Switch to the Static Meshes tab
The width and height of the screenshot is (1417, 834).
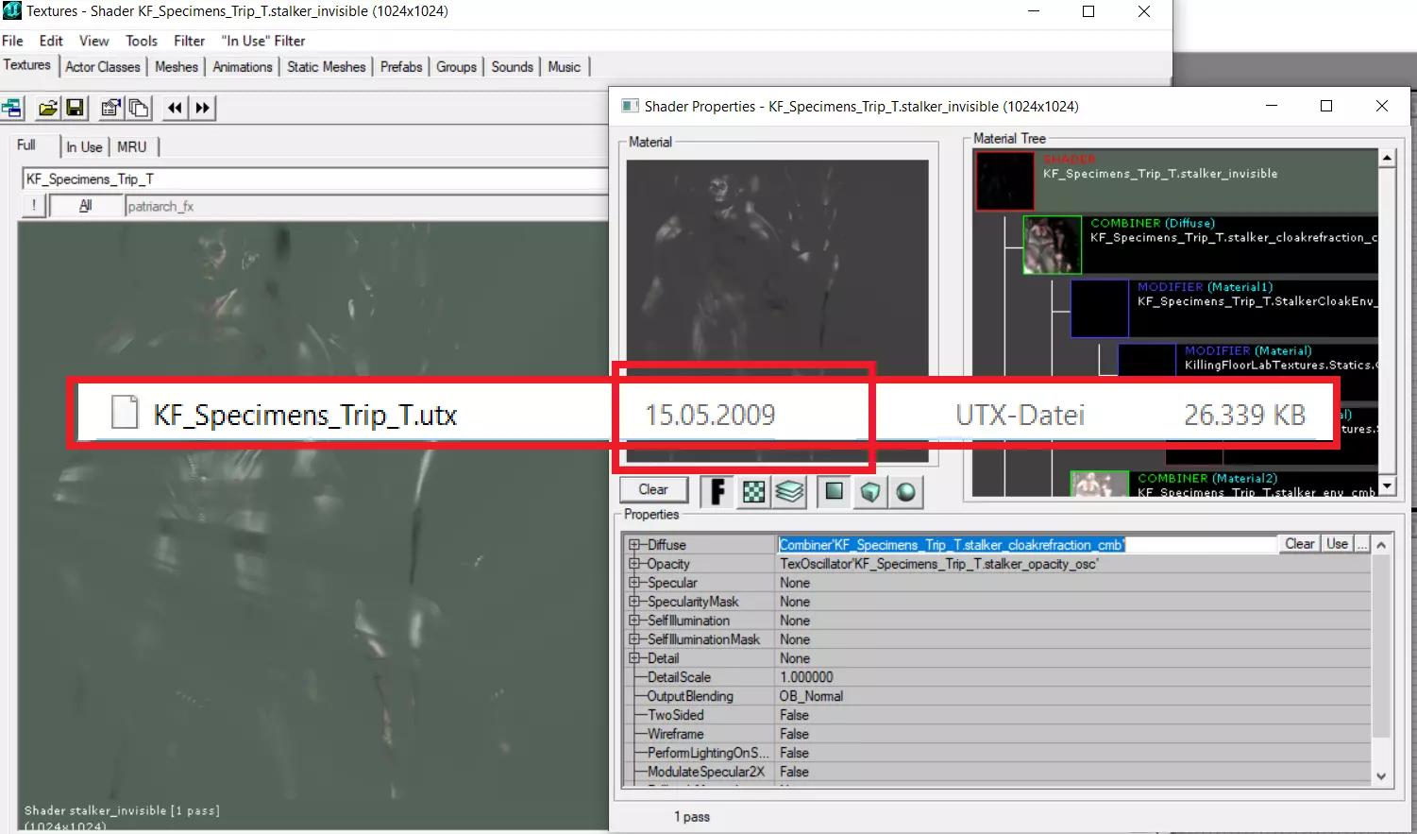click(326, 67)
